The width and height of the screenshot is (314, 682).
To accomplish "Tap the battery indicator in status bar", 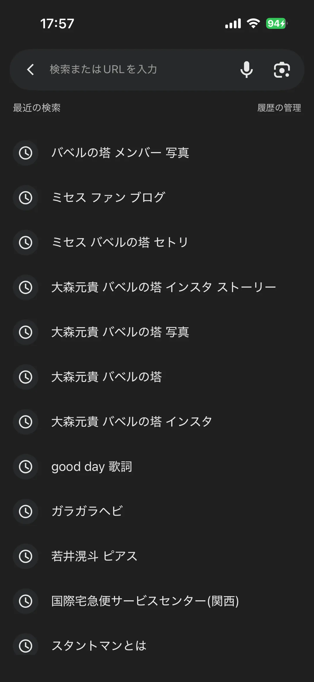I will (277, 23).
